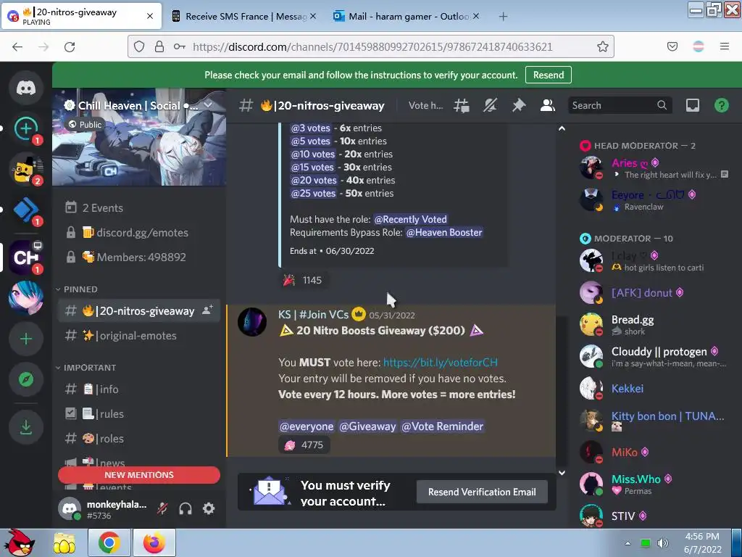Toggle member list icon in header

pyautogui.click(x=548, y=106)
